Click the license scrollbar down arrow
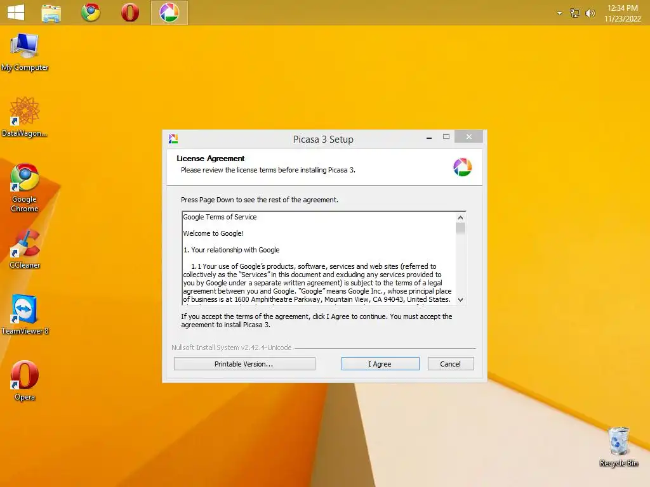 [x=460, y=299]
